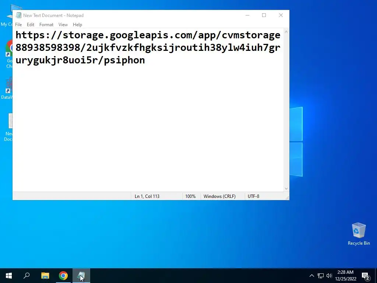Click the UTF-8 encoding status entry

253,196
